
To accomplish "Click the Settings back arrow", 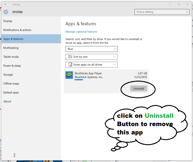I will coord(6,4).
